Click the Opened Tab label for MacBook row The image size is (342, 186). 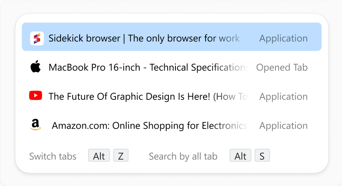(x=282, y=67)
